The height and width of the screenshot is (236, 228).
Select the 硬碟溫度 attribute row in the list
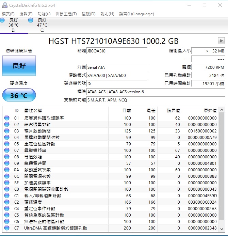[111, 202]
